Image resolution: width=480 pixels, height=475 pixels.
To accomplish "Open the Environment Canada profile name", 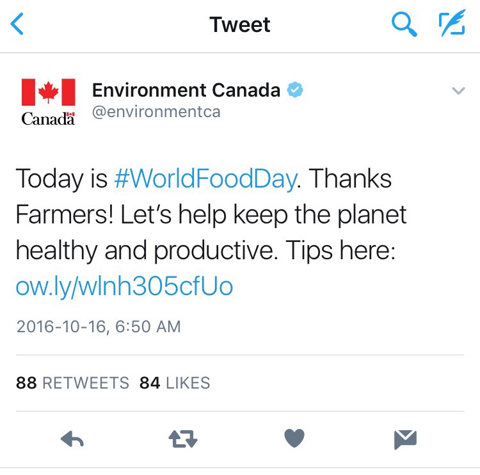I will [x=186, y=90].
